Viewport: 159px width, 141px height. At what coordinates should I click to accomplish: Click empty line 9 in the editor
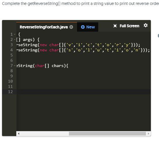[x=83, y=76]
